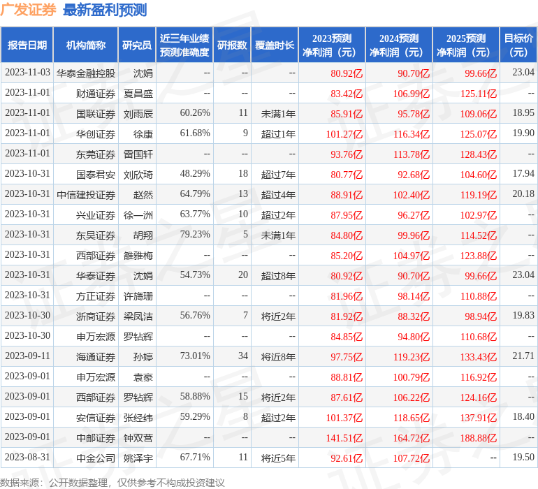This screenshot has height=489, width=538.
Task: Select the 研报数 column header
Action: [x=232, y=45]
